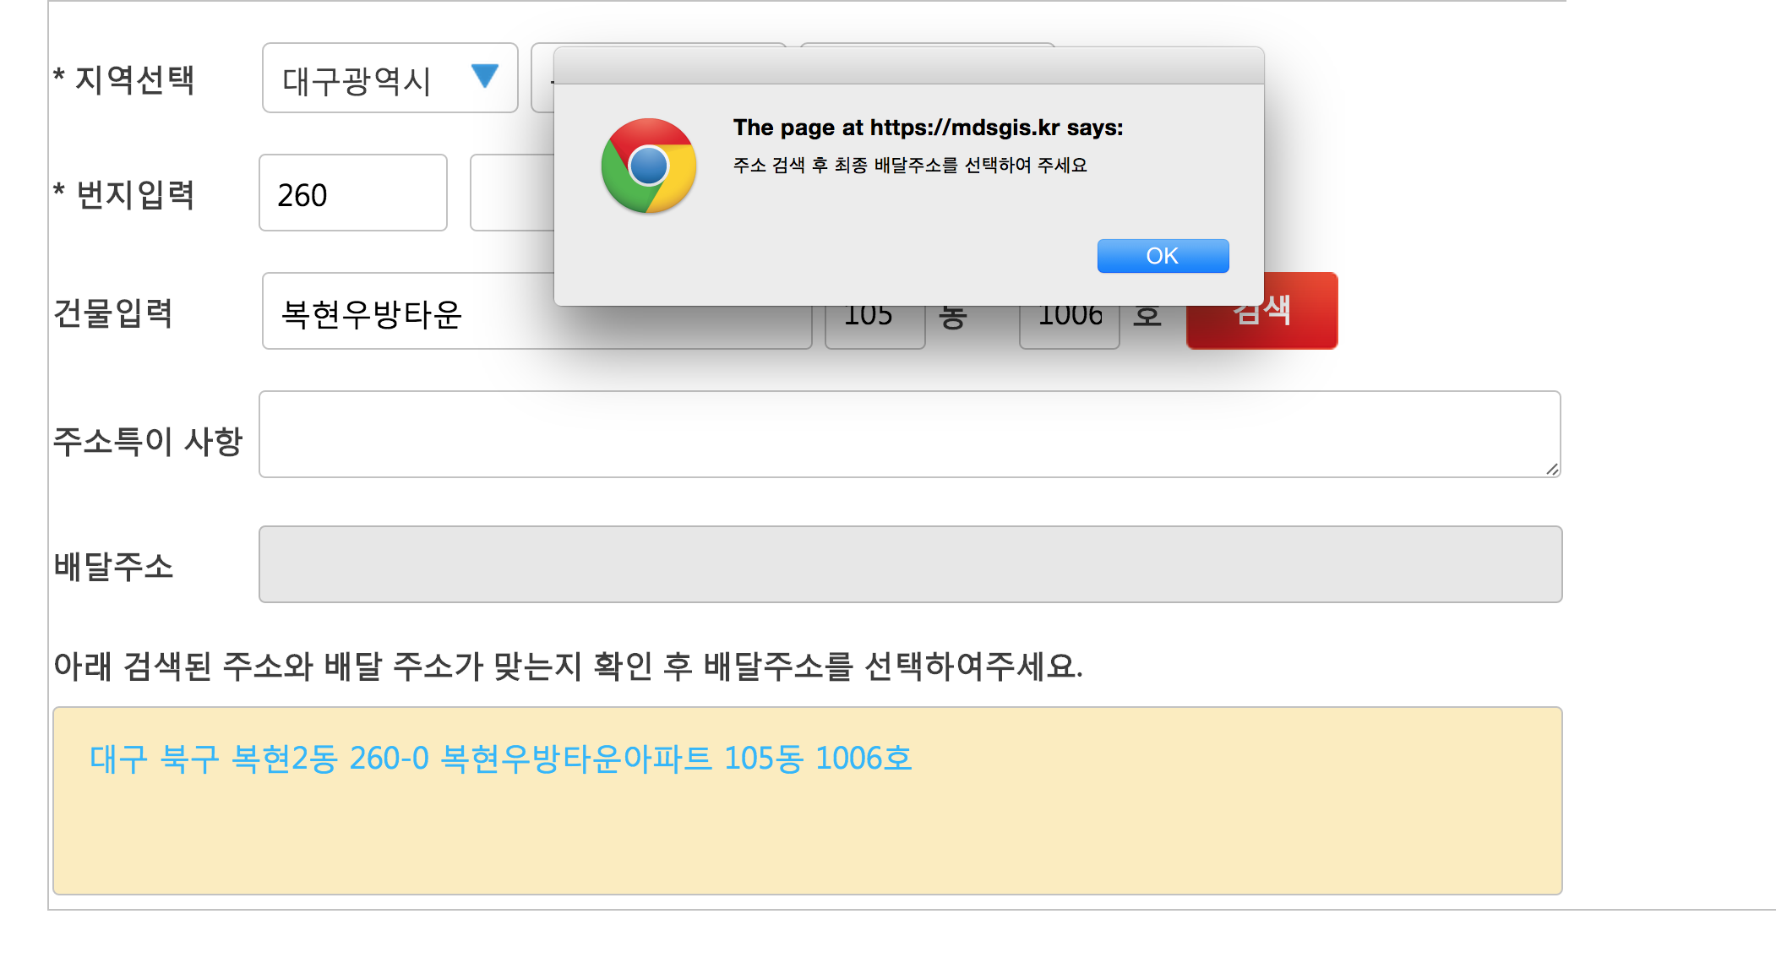Click the OK button in the alert
The image size is (1776, 963).
click(x=1163, y=256)
